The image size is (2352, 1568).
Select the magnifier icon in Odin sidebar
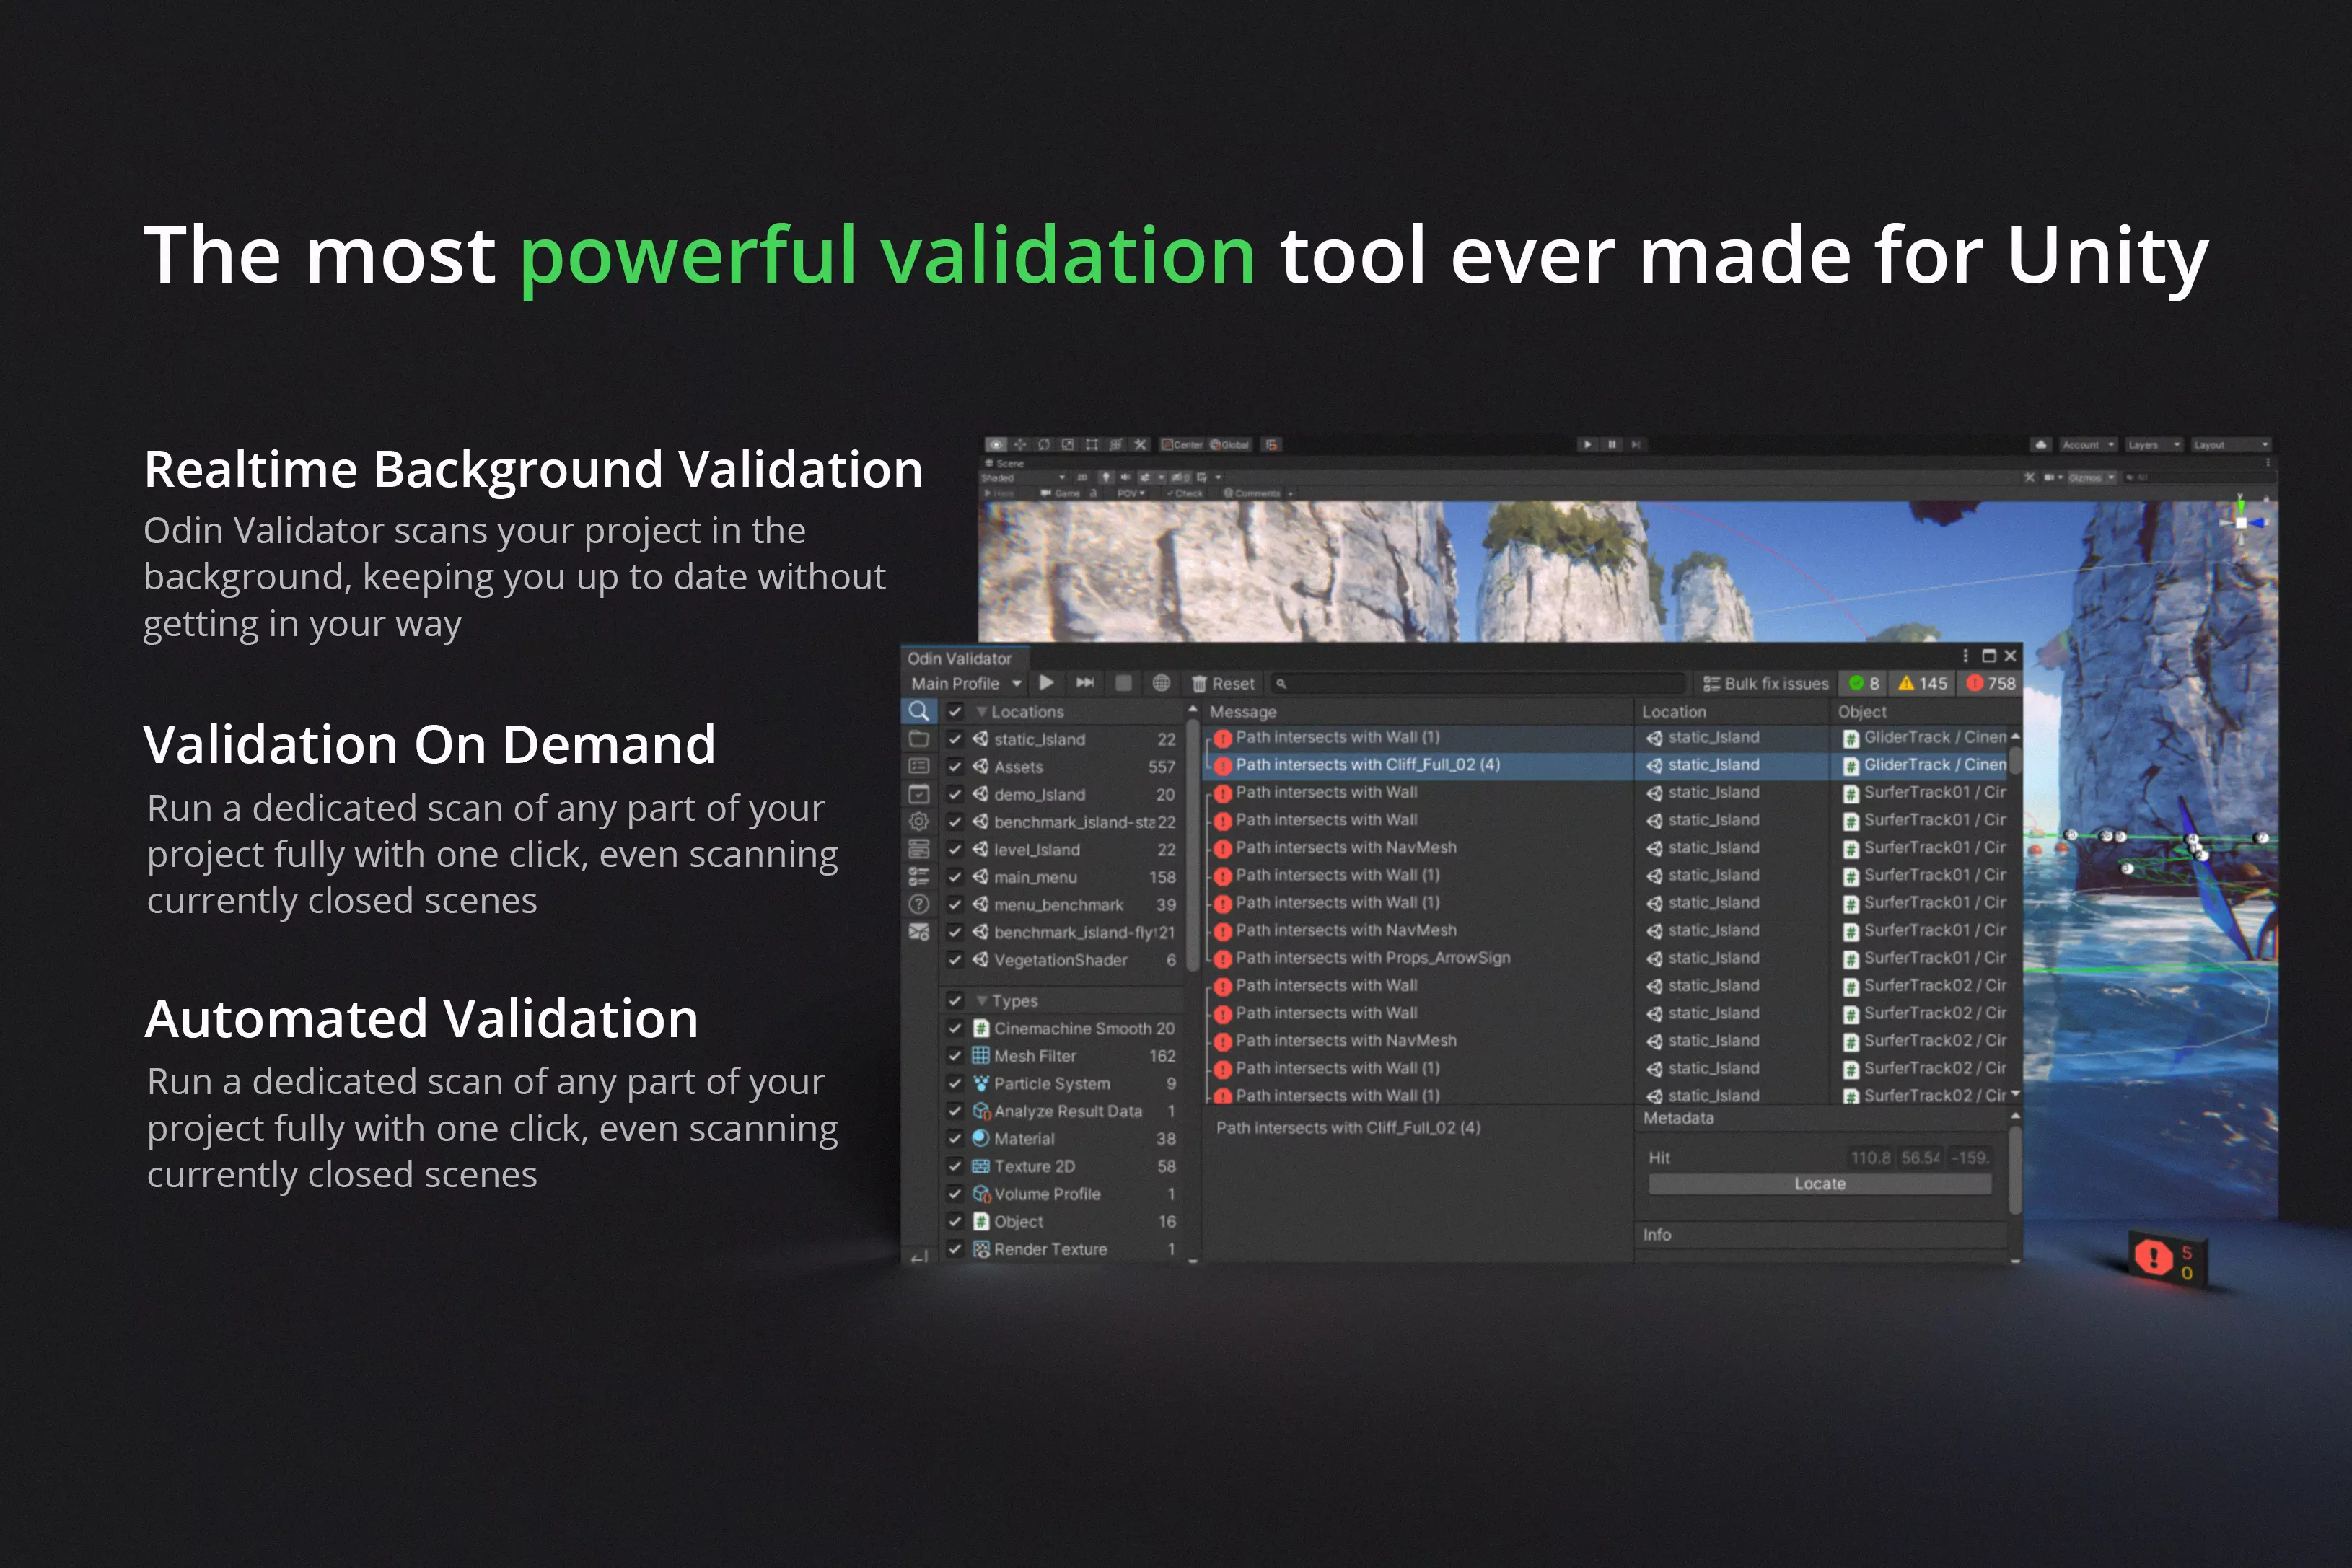[x=918, y=711]
